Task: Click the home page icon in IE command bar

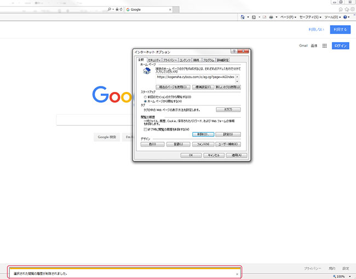Action: 243,17
